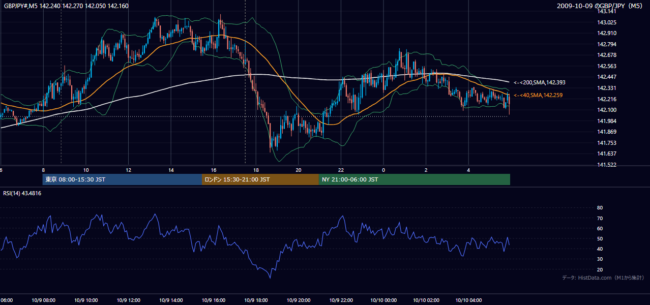Click price axis value 142.678

pyautogui.click(x=606, y=55)
